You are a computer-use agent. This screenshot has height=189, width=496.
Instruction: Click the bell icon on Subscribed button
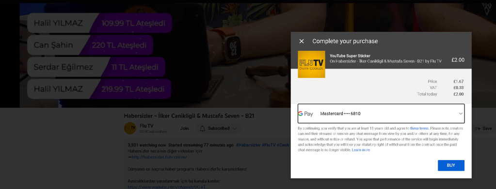(x=202, y=129)
